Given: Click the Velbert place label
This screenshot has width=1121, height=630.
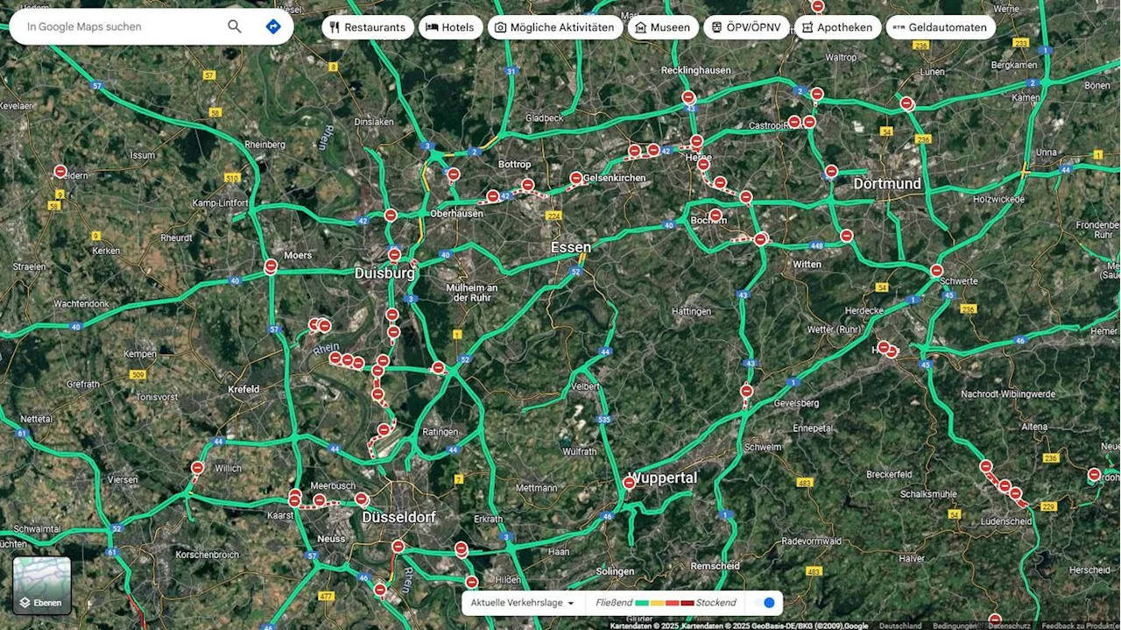Looking at the screenshot, I should (585, 386).
